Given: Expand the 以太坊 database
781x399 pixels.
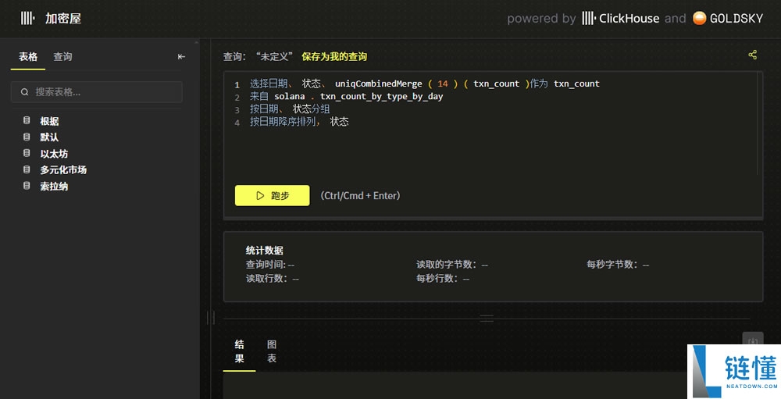Looking at the screenshot, I should tap(54, 154).
